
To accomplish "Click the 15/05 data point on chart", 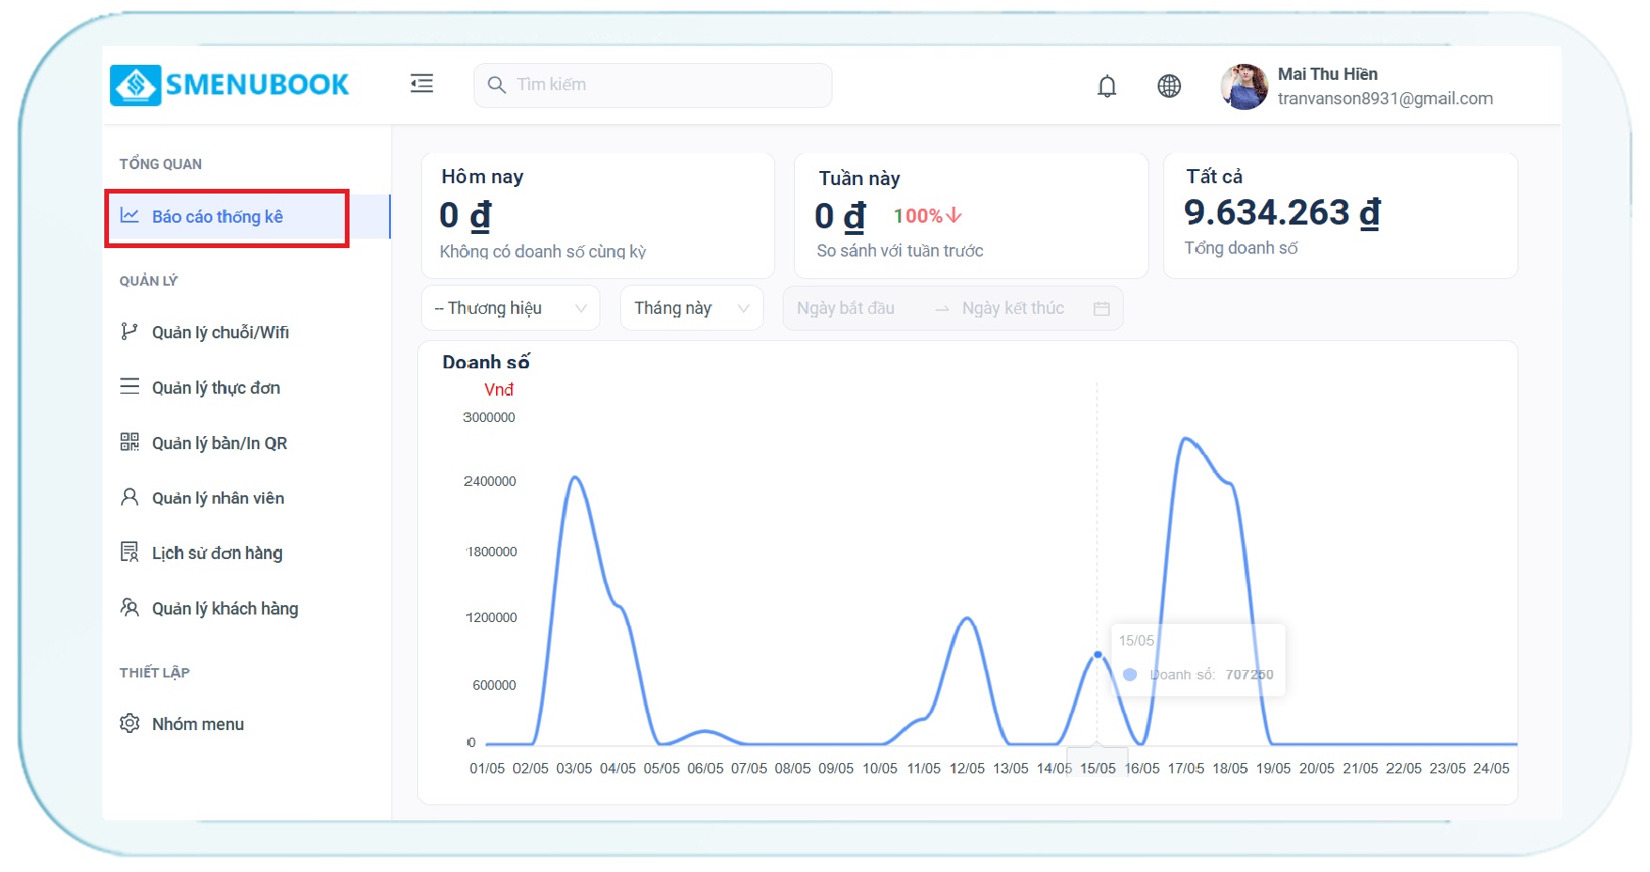I will click(x=1097, y=654).
